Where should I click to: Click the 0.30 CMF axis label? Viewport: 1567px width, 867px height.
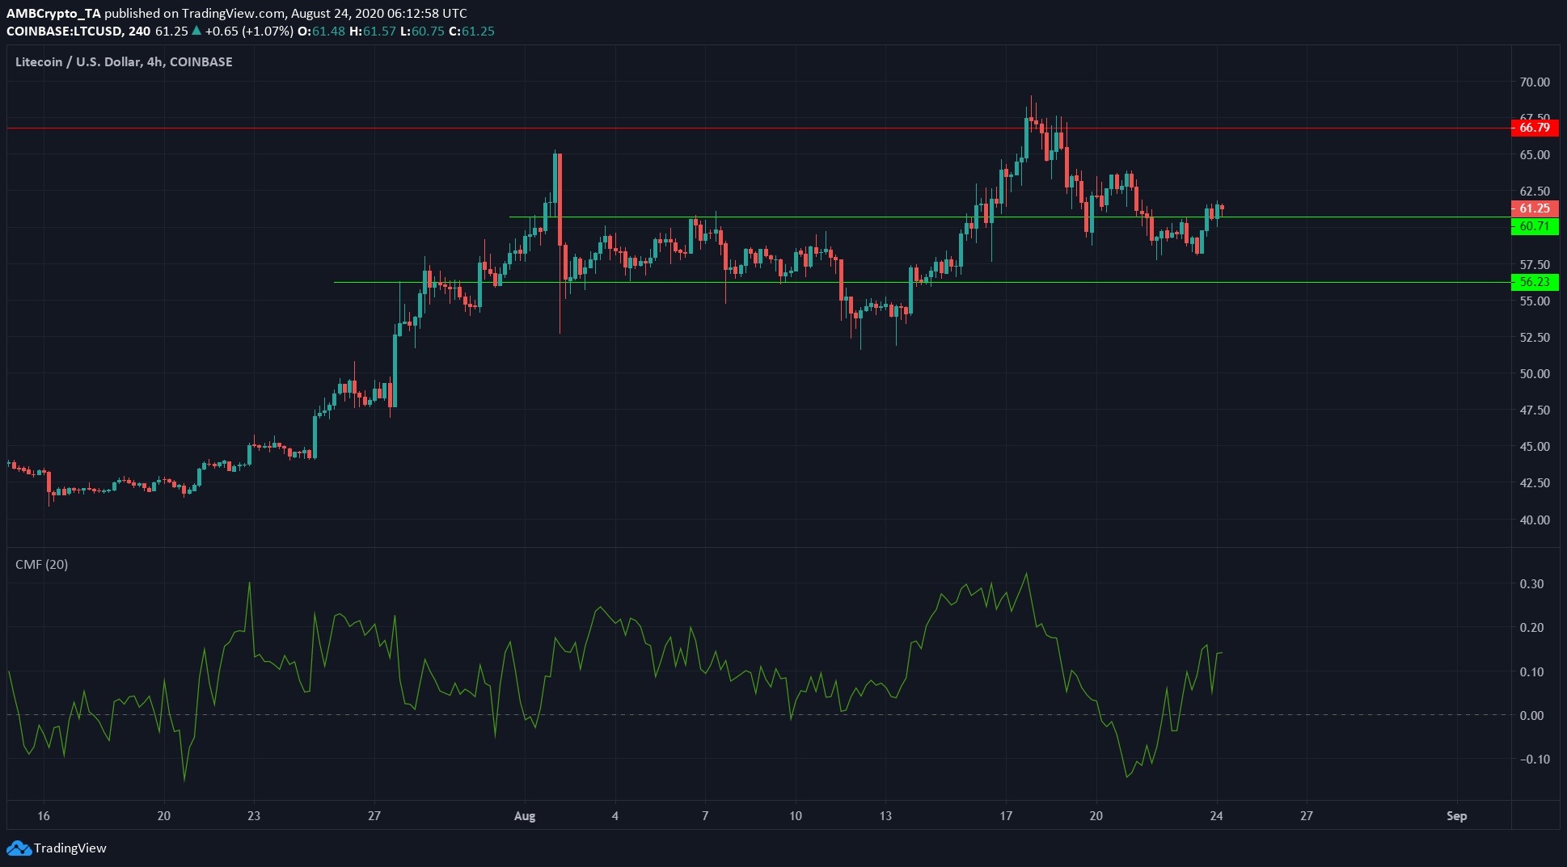(x=1531, y=583)
